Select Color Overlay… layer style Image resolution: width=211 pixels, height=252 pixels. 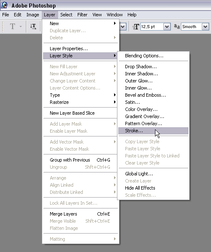pyautogui.click(x=153, y=109)
